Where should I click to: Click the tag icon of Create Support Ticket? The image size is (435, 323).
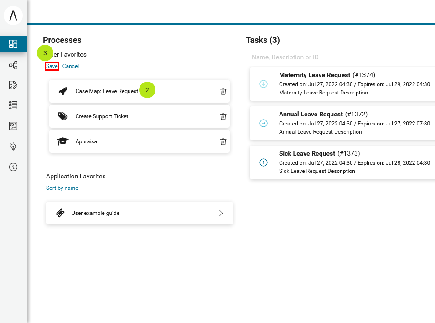(63, 116)
